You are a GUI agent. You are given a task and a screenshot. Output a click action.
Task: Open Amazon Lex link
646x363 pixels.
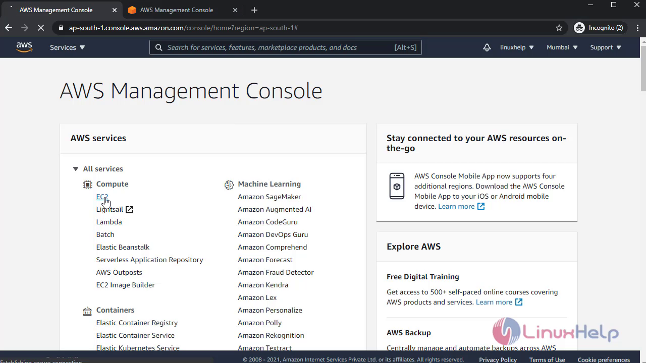[257, 297]
